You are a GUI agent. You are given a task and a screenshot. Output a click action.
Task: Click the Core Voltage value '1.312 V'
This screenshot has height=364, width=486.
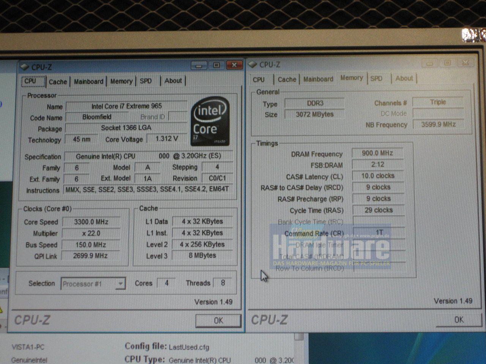167,139
